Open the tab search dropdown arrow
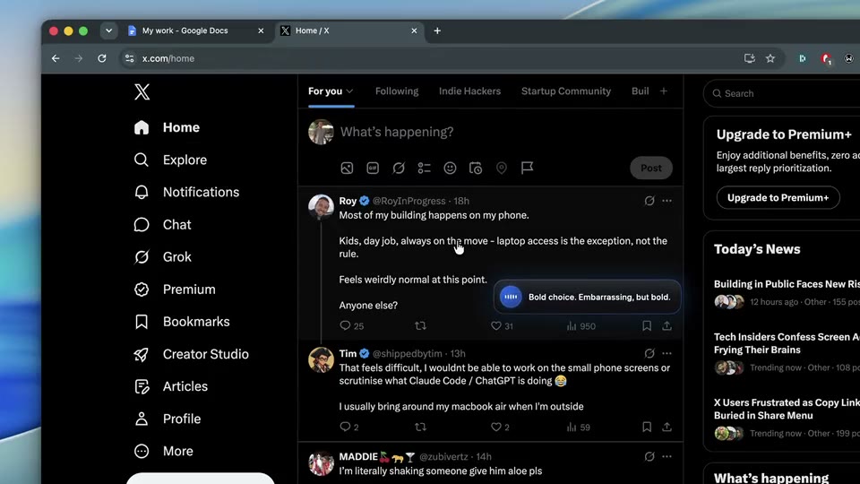This screenshot has width=860, height=484. (108, 30)
